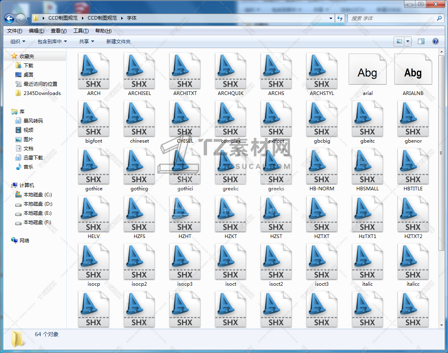448x353 pixels.
Task: Open the 共享 dropdown
Action: click(86, 41)
